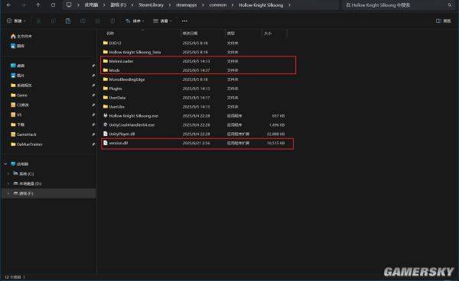This screenshot has width=459, height=281.
Task: Open the three-dots more options menu
Action: 184,21
